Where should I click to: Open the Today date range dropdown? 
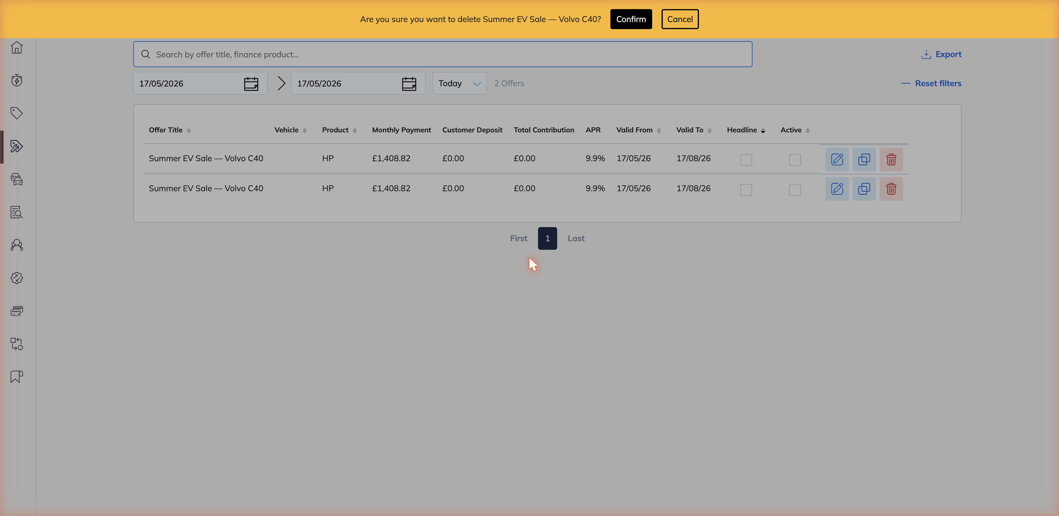pyautogui.click(x=459, y=84)
